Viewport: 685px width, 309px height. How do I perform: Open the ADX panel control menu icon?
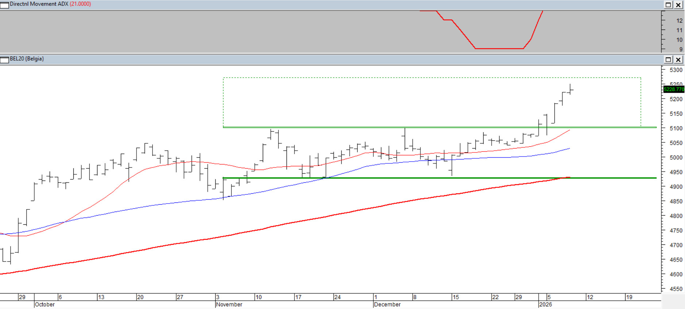[x=4, y=5]
